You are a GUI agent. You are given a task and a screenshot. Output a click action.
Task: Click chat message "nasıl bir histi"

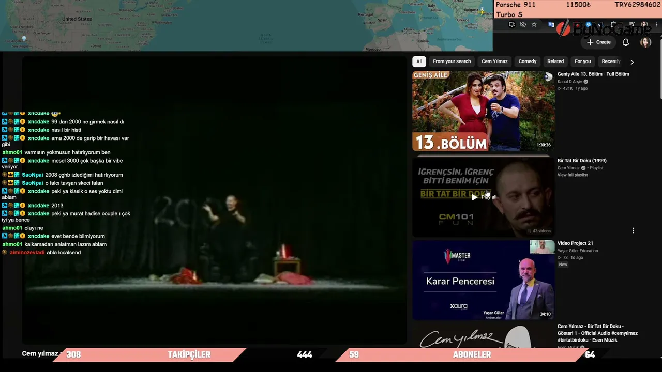[66, 130]
